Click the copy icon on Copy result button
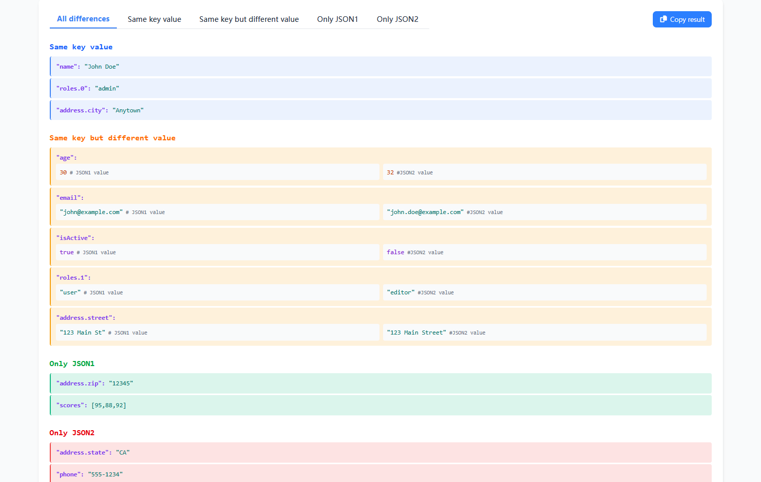This screenshot has width=761, height=482. 663,19
